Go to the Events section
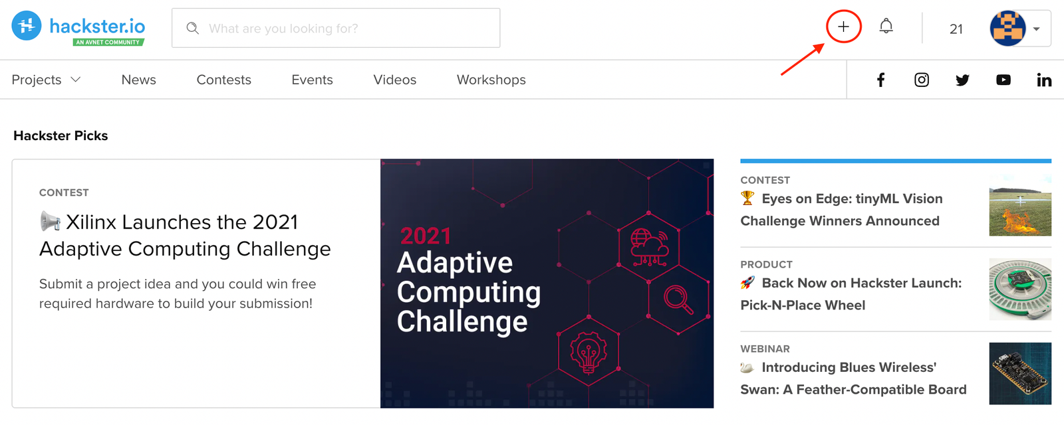 point(312,80)
